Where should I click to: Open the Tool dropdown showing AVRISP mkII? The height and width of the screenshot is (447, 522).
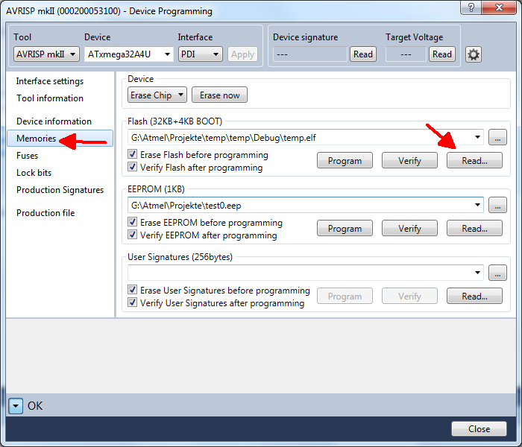point(46,54)
